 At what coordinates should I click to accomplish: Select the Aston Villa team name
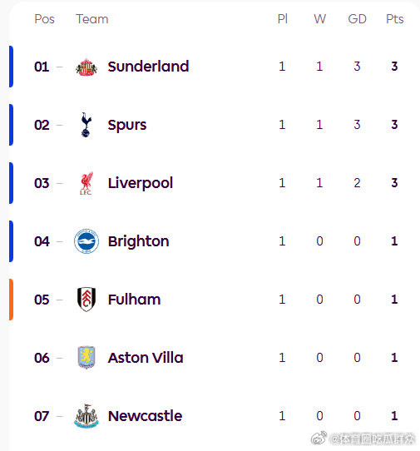point(146,358)
